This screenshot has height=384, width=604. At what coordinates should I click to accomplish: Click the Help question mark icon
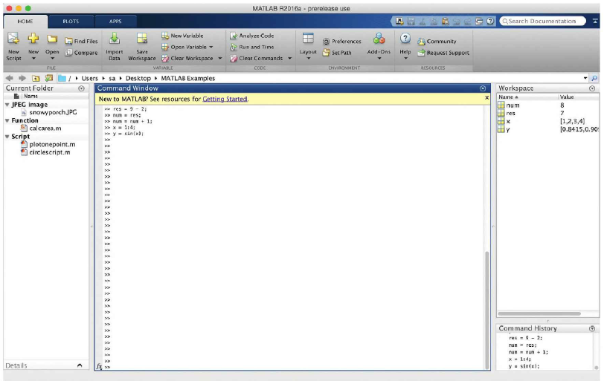405,39
